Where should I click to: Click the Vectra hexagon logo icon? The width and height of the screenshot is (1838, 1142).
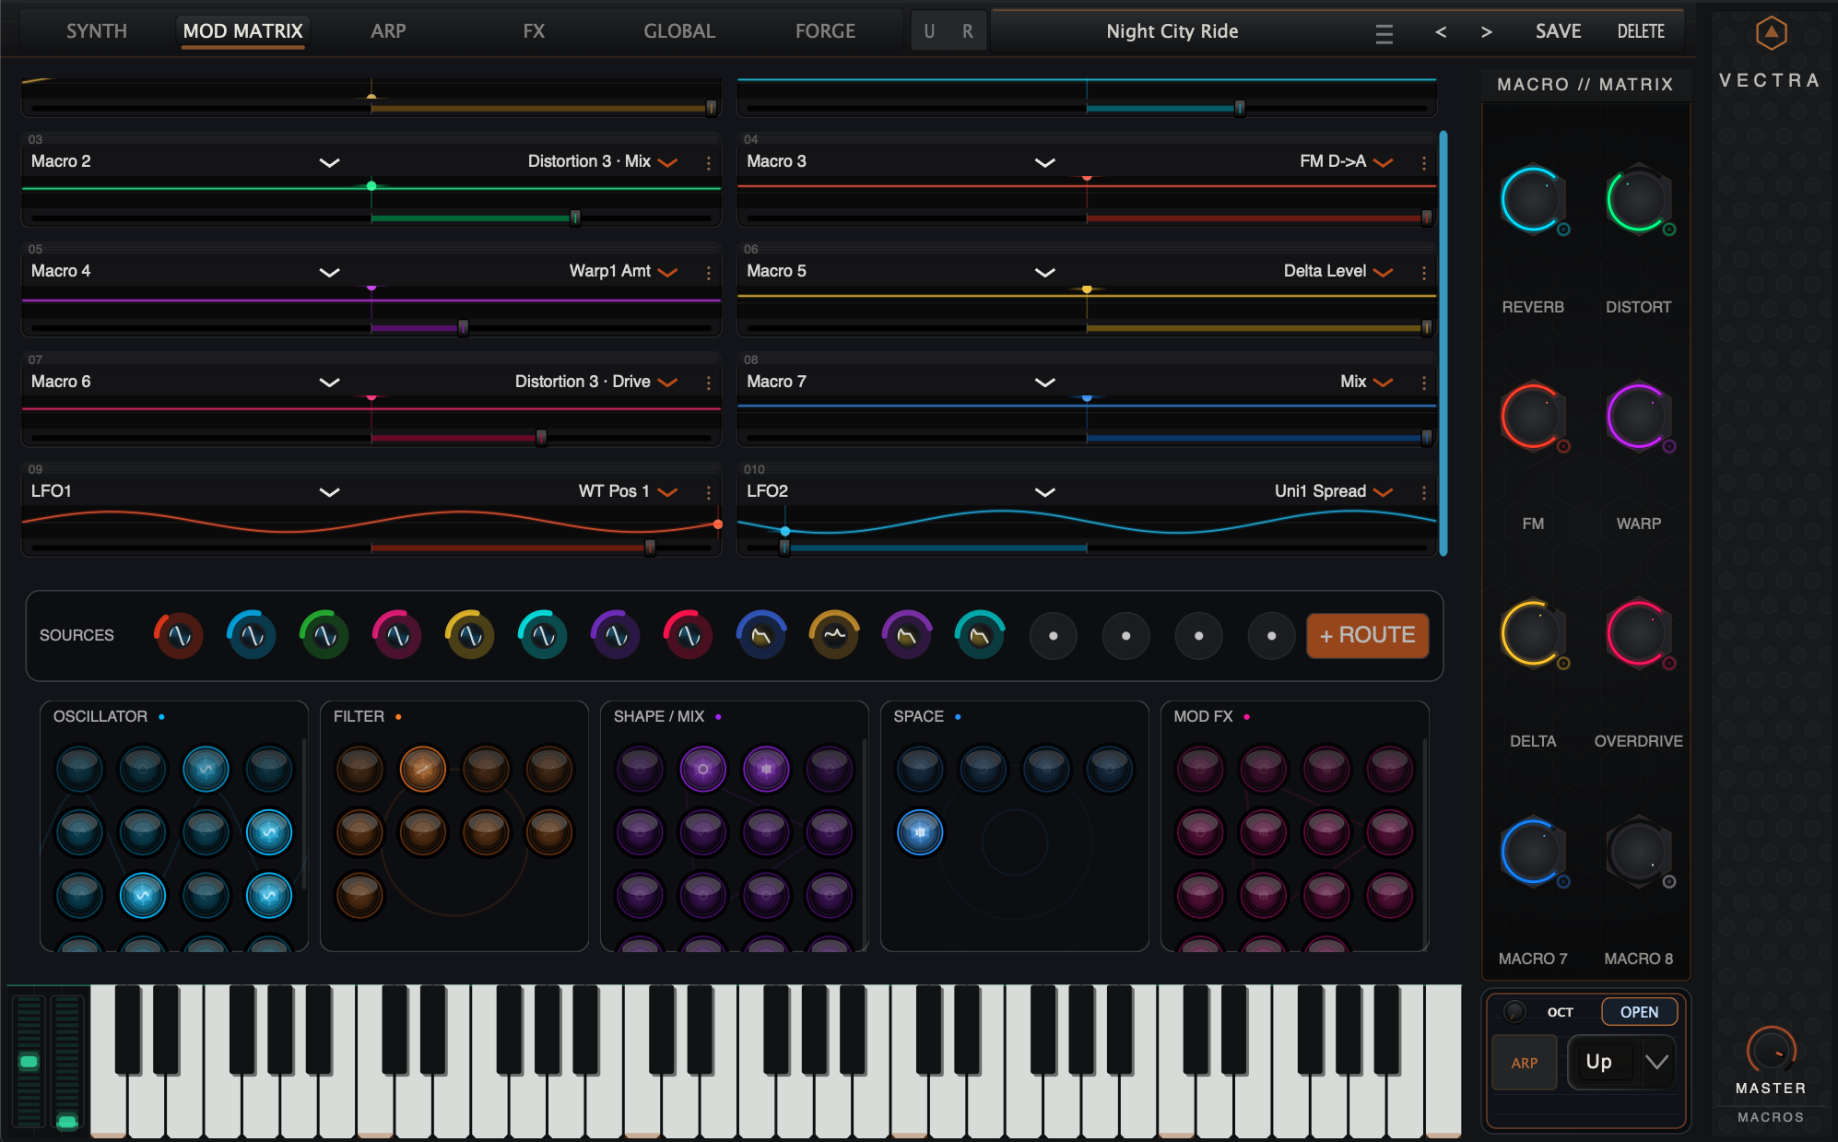1771,33
